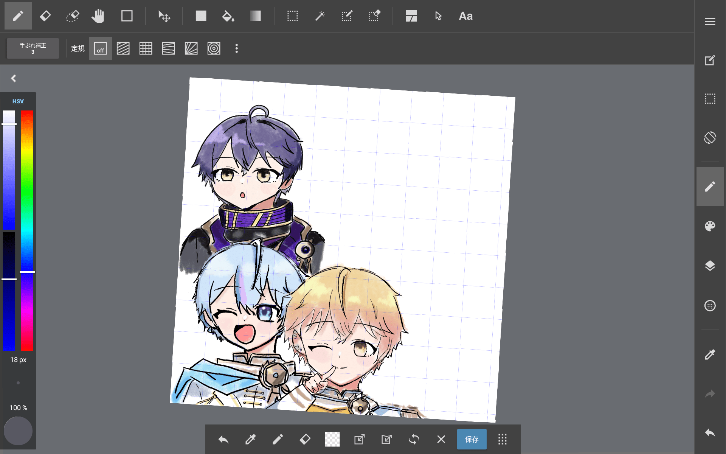Tap the undo arrow in right sidebar
This screenshot has height=454, width=726.
point(710,433)
